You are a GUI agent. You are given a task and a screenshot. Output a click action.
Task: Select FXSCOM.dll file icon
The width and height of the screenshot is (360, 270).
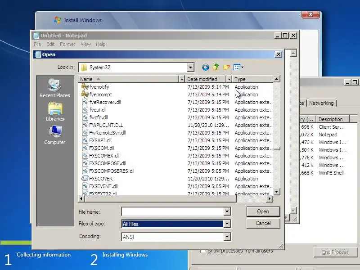[x=85, y=148]
